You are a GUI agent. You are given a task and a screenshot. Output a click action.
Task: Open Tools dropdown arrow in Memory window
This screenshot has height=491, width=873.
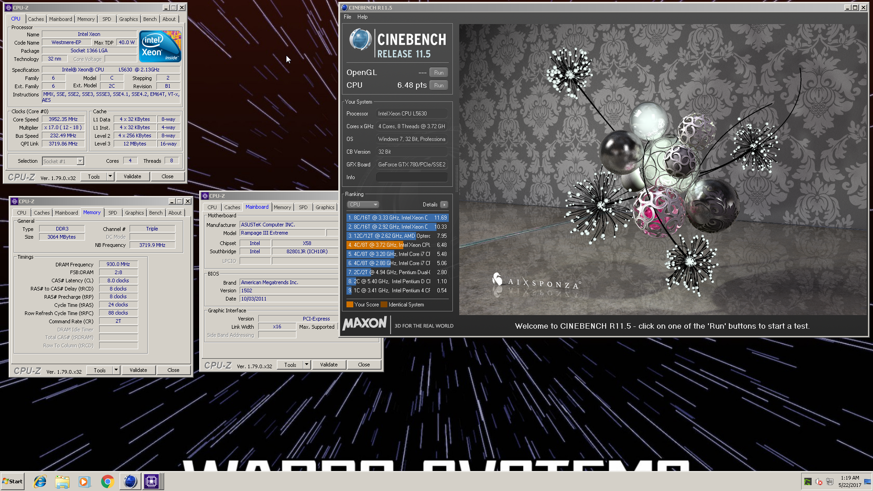[x=116, y=370]
